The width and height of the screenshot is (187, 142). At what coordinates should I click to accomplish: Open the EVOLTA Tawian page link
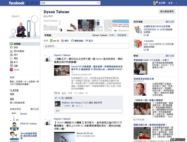pos(28,124)
